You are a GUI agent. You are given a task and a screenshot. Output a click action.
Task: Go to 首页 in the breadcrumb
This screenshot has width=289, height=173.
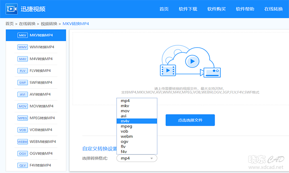tap(10, 24)
